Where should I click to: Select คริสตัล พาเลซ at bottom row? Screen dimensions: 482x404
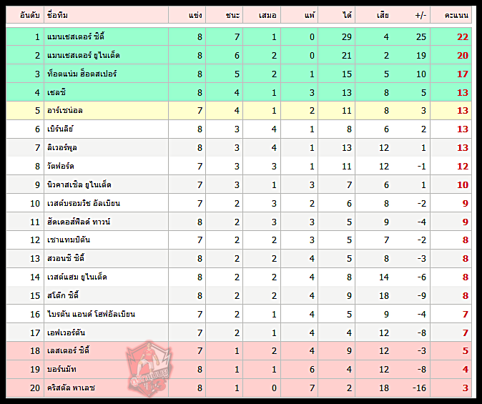71,388
